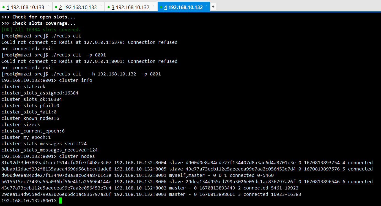Switch to session tab 2 192.168.10.133

(x=79, y=7)
